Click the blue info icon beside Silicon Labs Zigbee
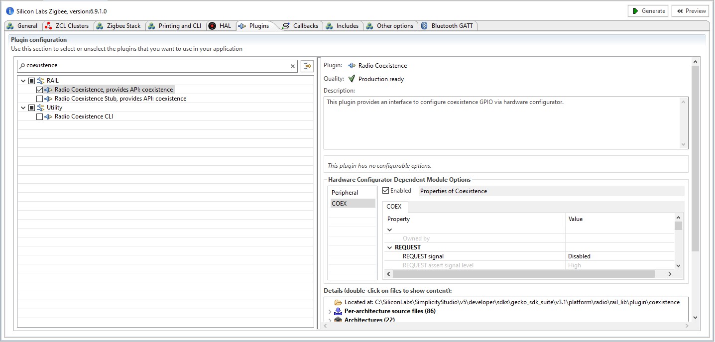The height and width of the screenshot is (342, 715). click(9, 11)
